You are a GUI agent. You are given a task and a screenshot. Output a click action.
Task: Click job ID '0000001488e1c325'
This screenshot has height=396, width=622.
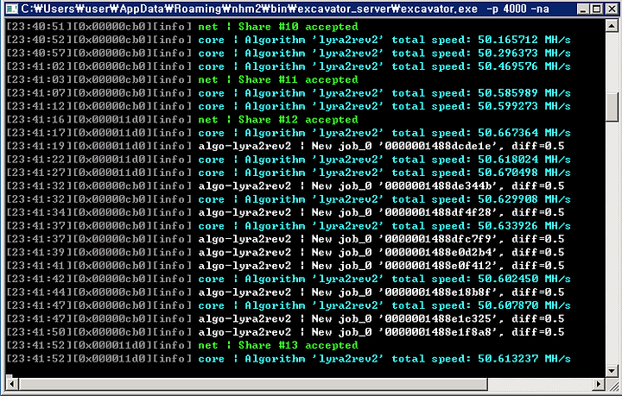point(438,318)
